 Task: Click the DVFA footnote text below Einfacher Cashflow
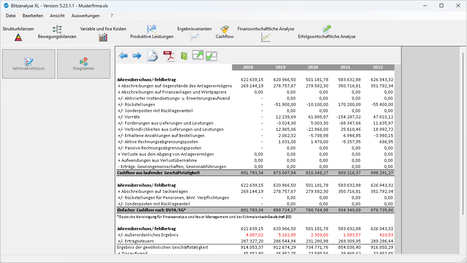204,217
